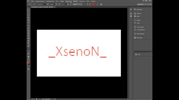The height and width of the screenshot is (100, 179).
Task: Select the Lasso tool
Action: [x=28, y=15]
